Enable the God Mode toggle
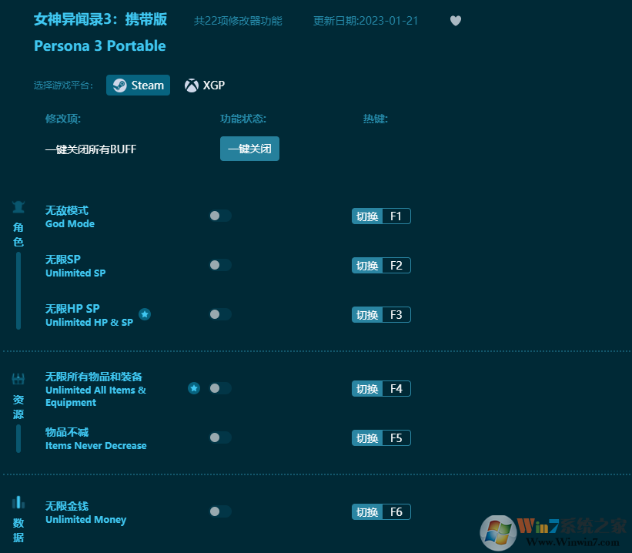Image resolution: width=632 pixels, height=553 pixels. (x=220, y=216)
